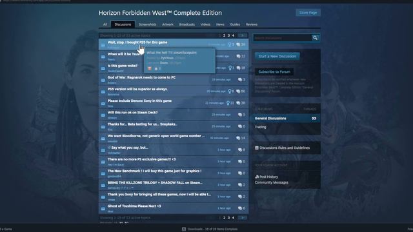413x232 pixels.
Task: Switch to the Broadcasts tab
Action: click(187, 24)
